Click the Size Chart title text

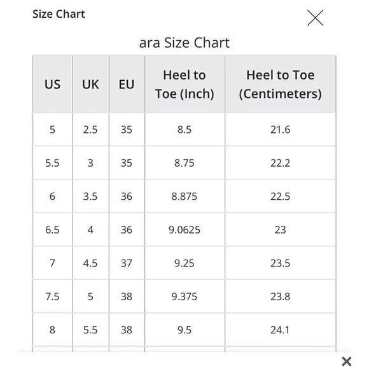click(x=59, y=14)
